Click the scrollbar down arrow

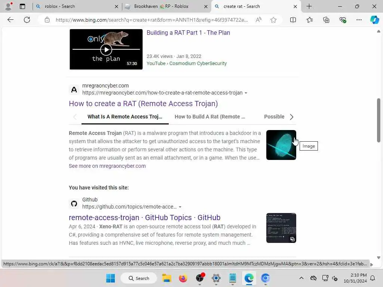(379, 257)
